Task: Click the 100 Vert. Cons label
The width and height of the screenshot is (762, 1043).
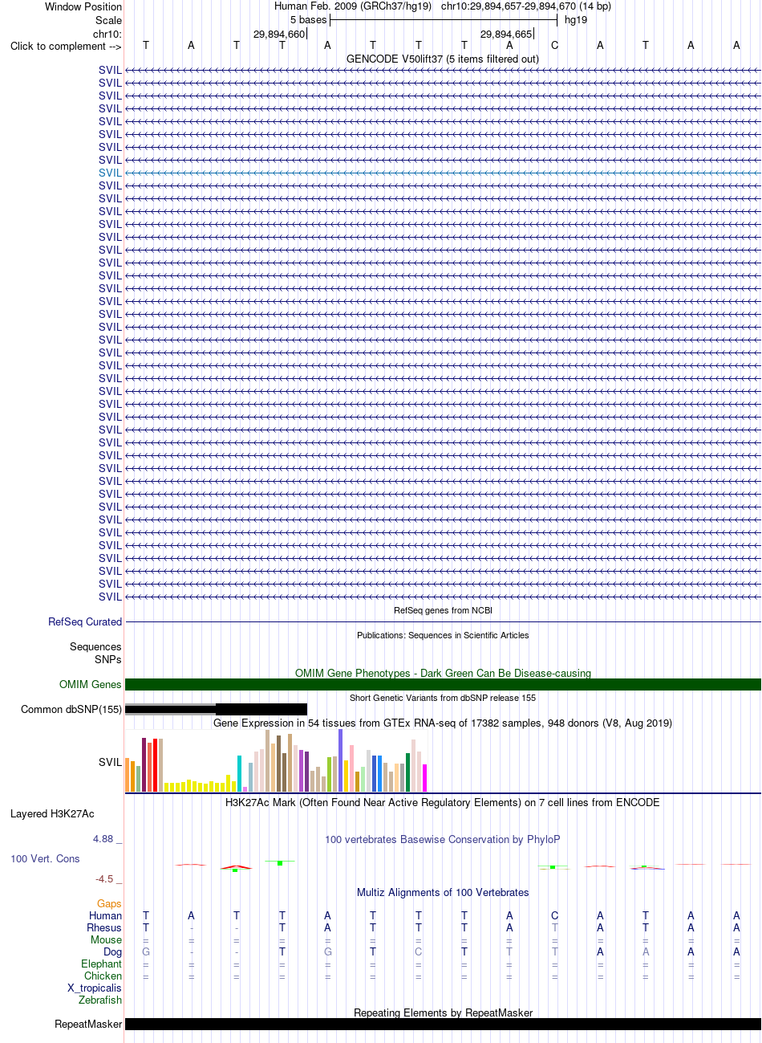Action: [x=45, y=858]
